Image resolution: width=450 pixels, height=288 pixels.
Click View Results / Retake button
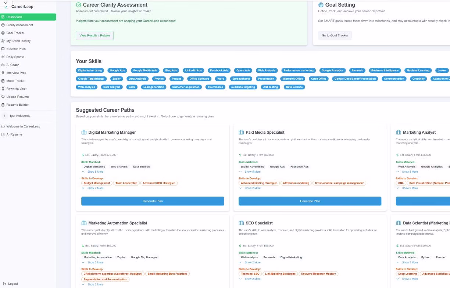click(94, 36)
